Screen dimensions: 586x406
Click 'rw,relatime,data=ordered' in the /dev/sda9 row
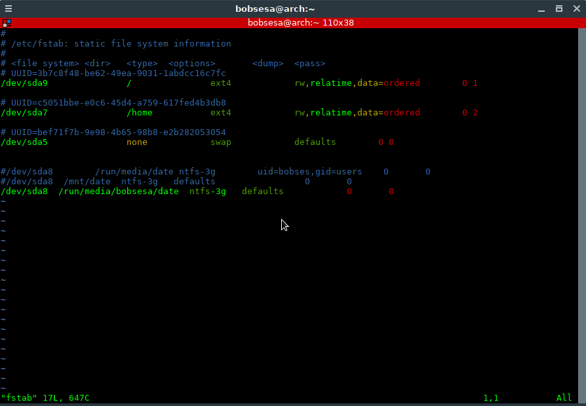coord(357,83)
